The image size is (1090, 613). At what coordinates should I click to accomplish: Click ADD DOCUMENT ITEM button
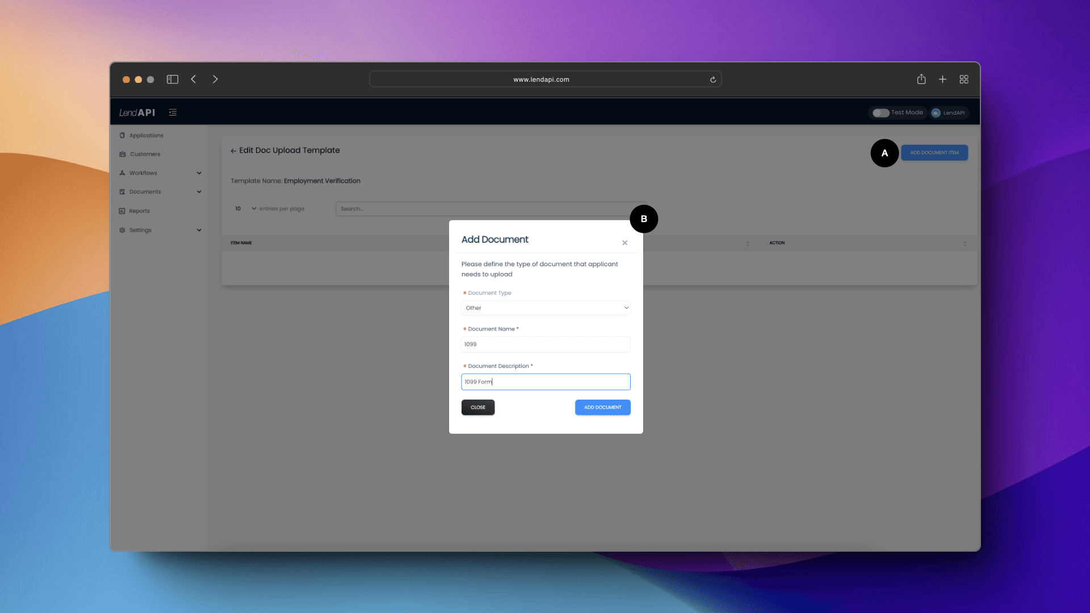point(934,153)
